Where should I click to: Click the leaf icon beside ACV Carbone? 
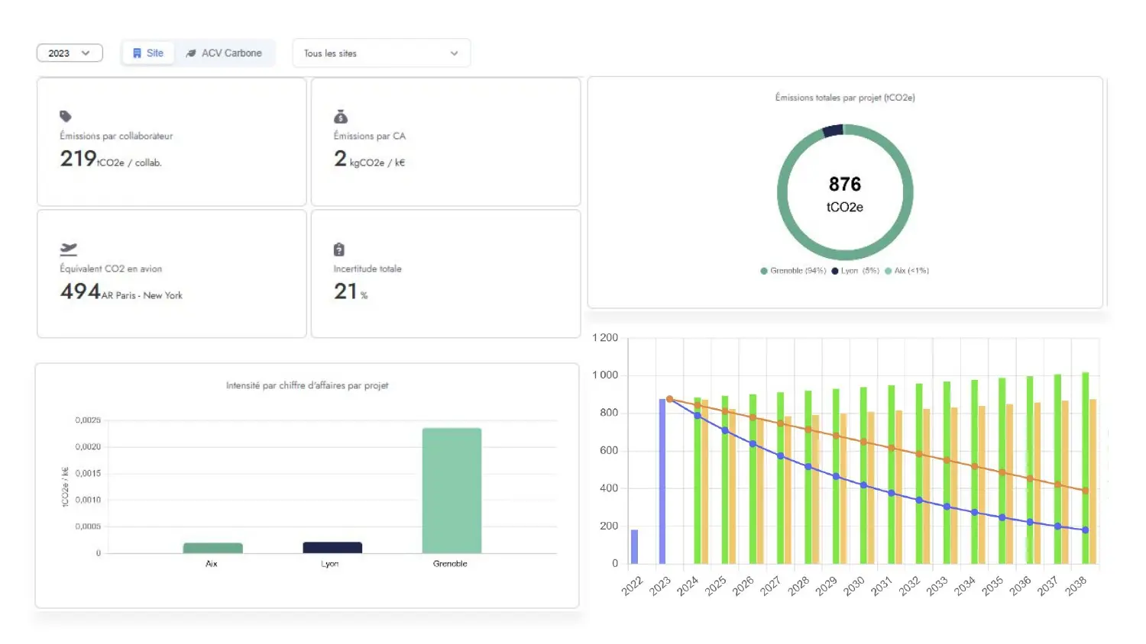click(x=191, y=53)
